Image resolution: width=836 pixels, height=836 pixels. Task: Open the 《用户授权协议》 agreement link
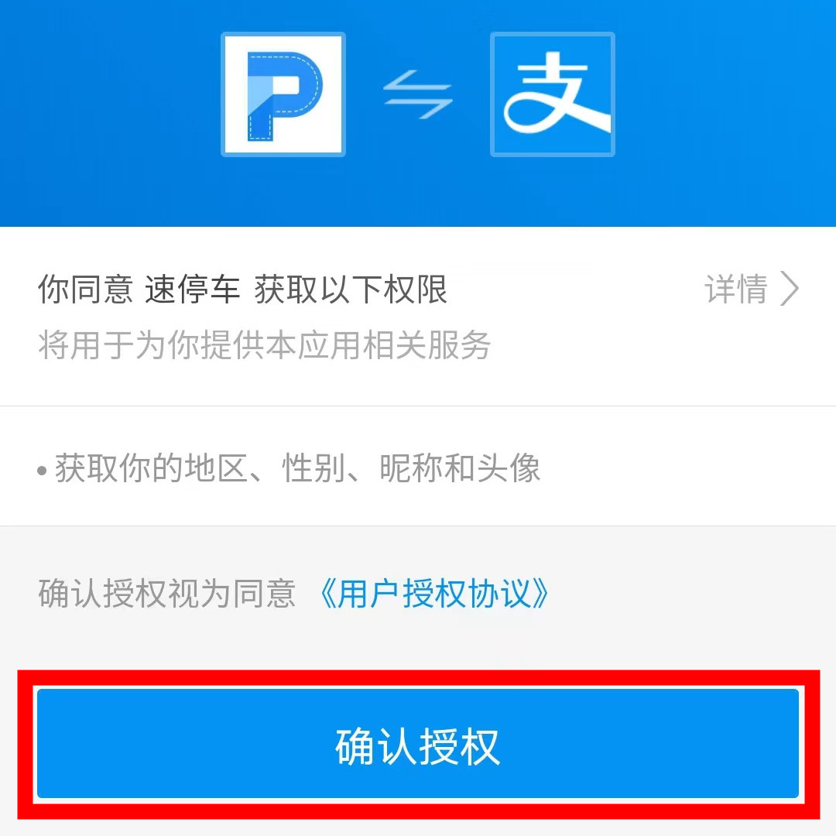click(433, 593)
